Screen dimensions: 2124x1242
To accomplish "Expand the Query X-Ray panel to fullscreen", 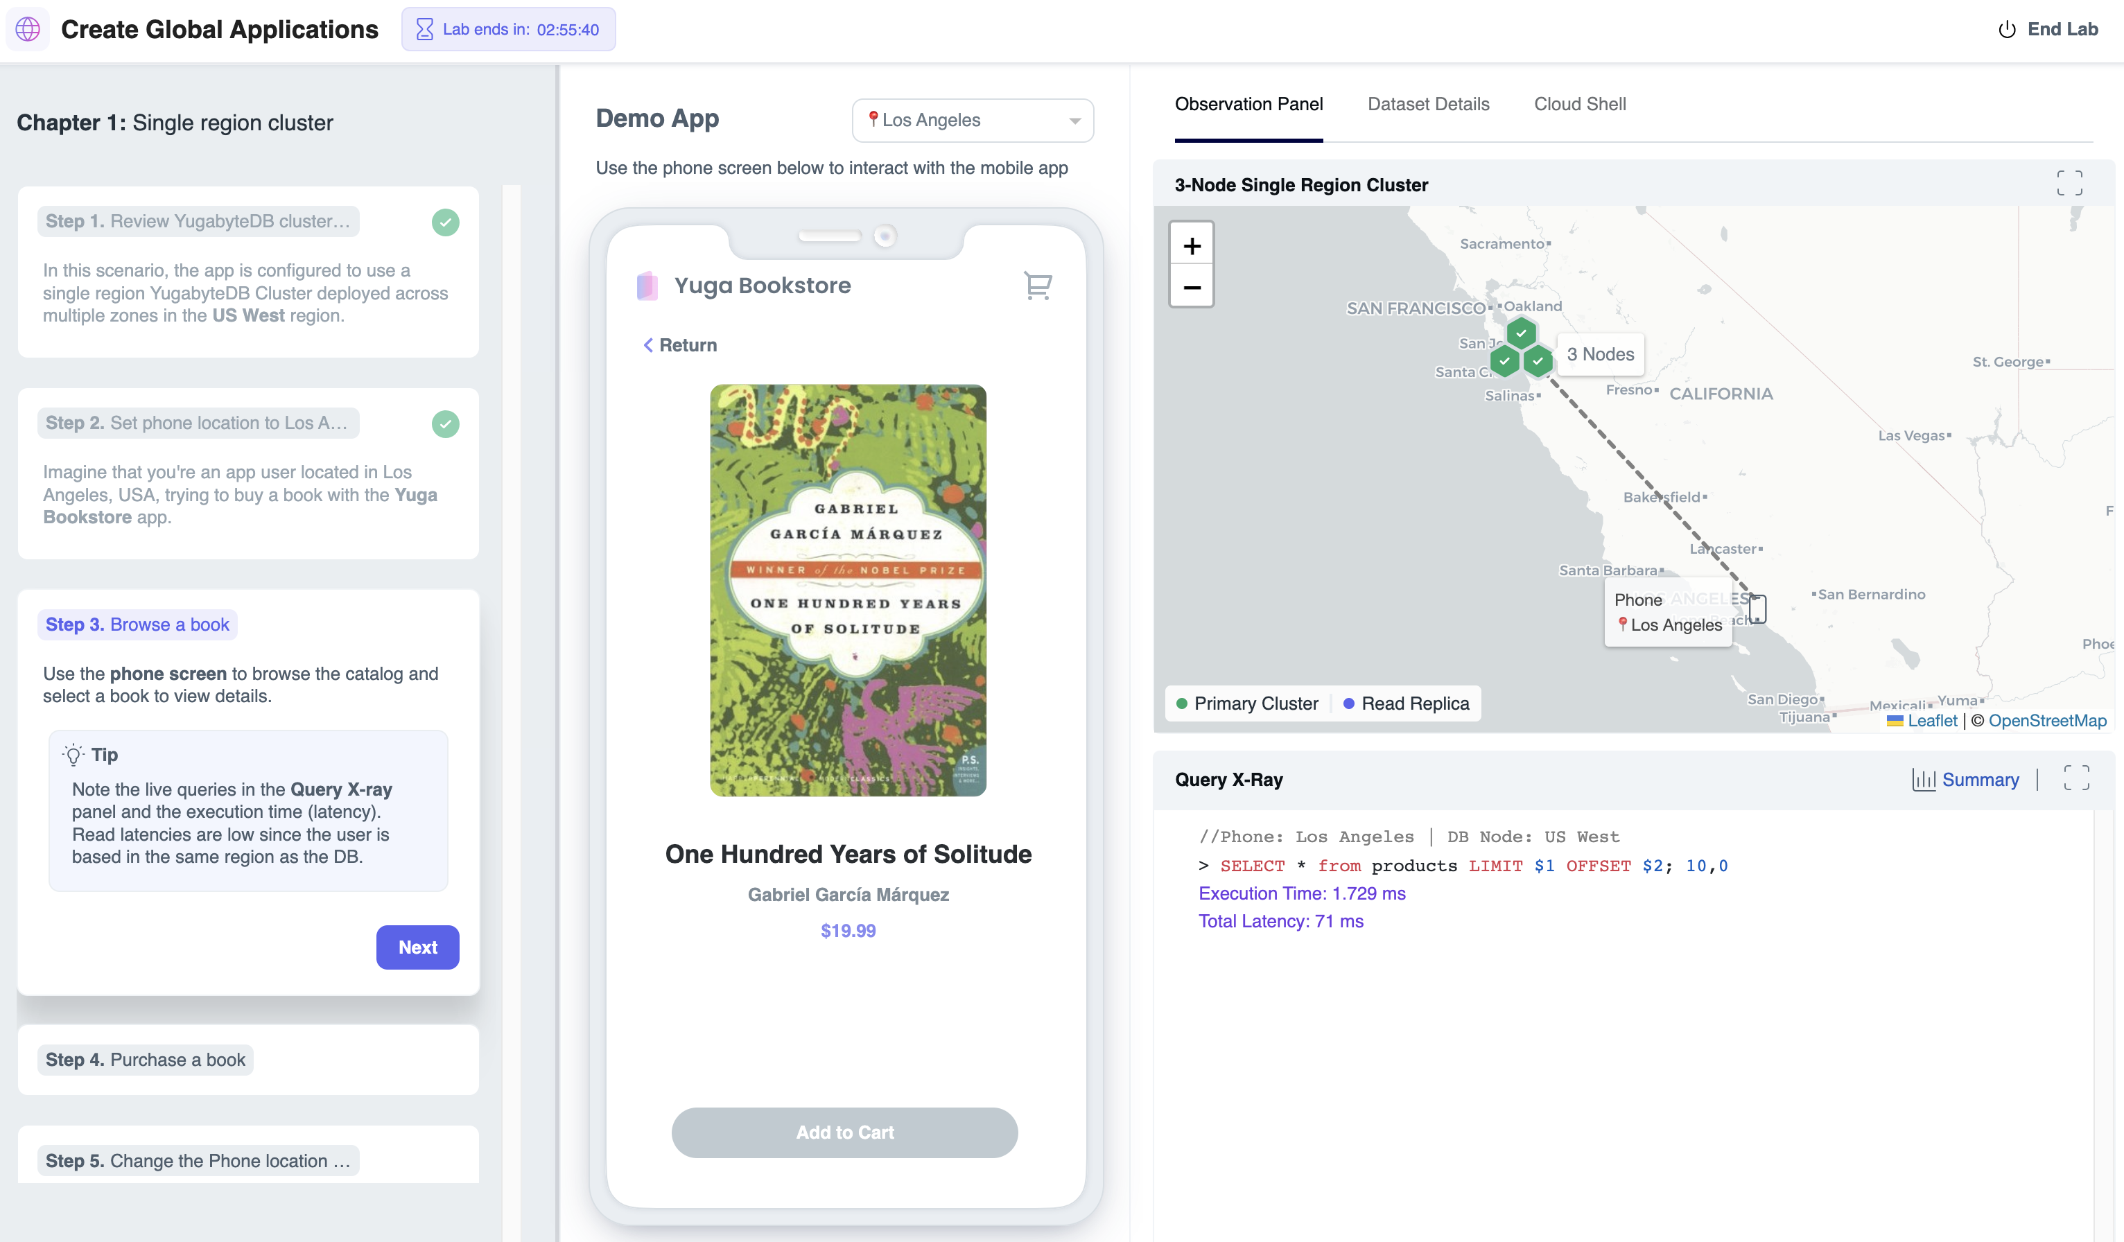I will (2077, 778).
